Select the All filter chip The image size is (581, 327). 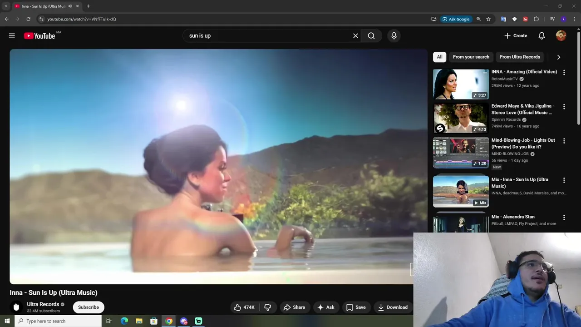click(x=439, y=57)
